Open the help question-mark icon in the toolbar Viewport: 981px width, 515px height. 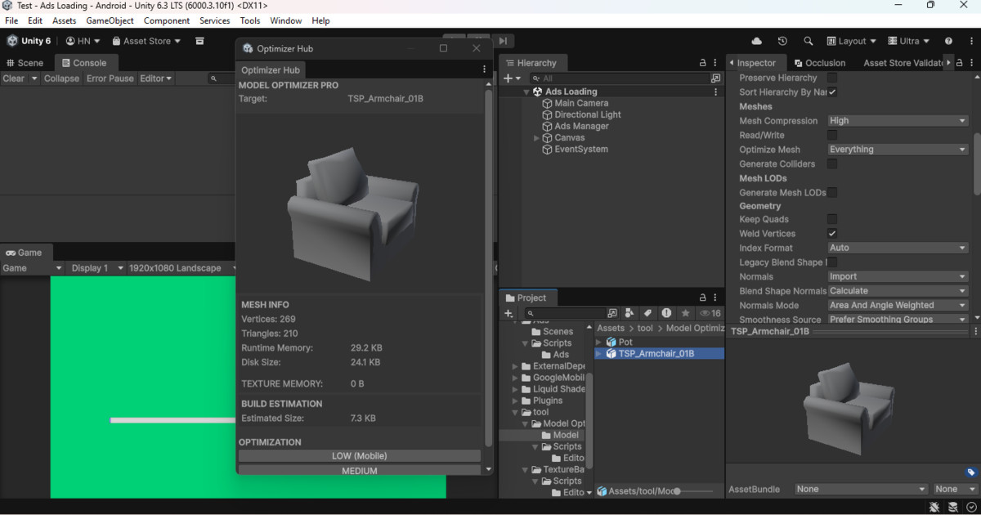click(x=948, y=41)
